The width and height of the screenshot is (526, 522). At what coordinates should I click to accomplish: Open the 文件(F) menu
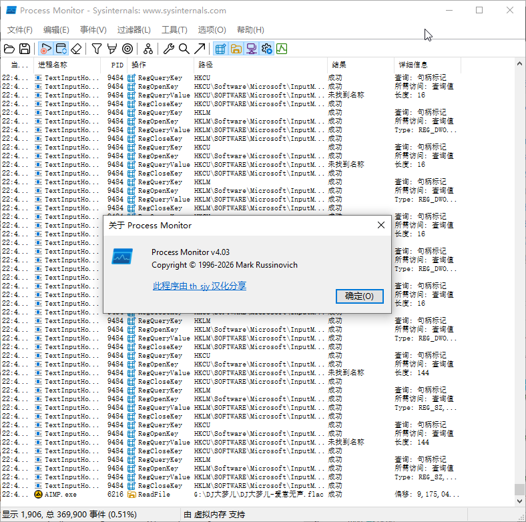click(20, 30)
